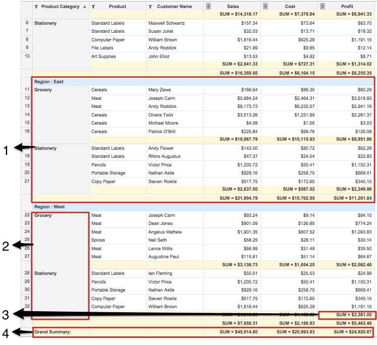The width and height of the screenshot is (377, 345).
Task: Click the text type icon beside Product header
Action: (x=93, y=7)
